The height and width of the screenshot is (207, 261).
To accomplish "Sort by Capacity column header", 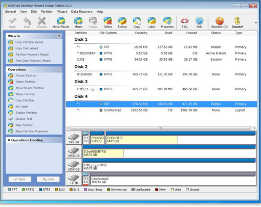I will click(141, 33).
